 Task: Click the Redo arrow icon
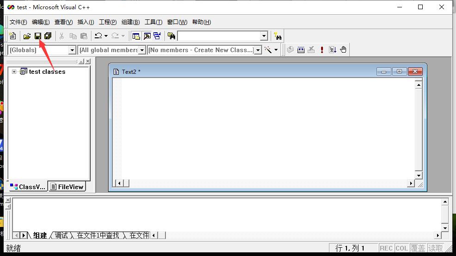(x=115, y=36)
